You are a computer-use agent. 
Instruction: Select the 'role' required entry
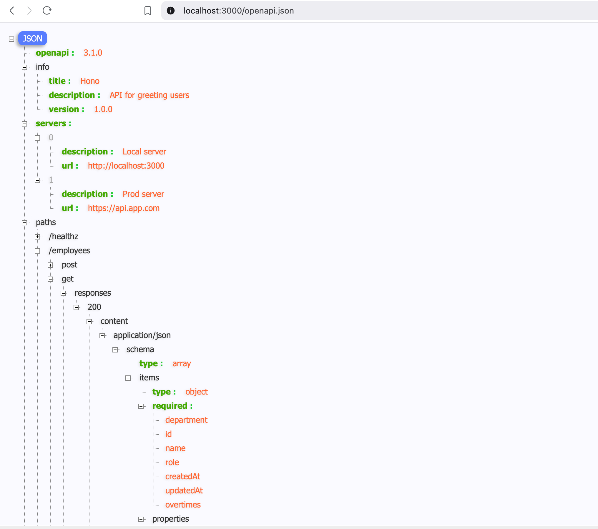coord(172,462)
